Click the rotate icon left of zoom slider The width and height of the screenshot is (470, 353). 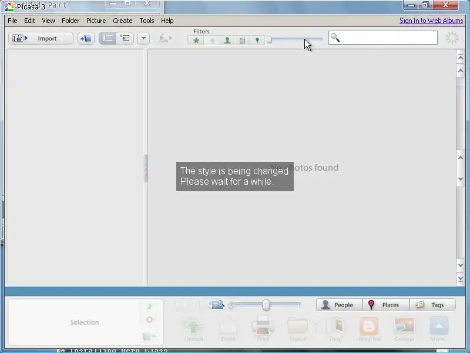(230, 305)
